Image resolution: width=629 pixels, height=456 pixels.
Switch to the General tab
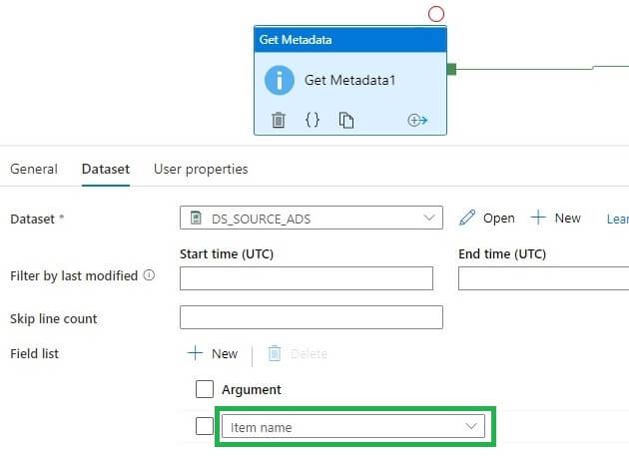click(x=34, y=170)
